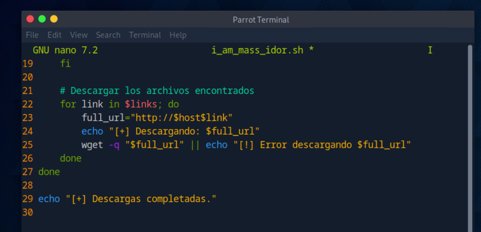Open the Terminal menu

(145, 35)
